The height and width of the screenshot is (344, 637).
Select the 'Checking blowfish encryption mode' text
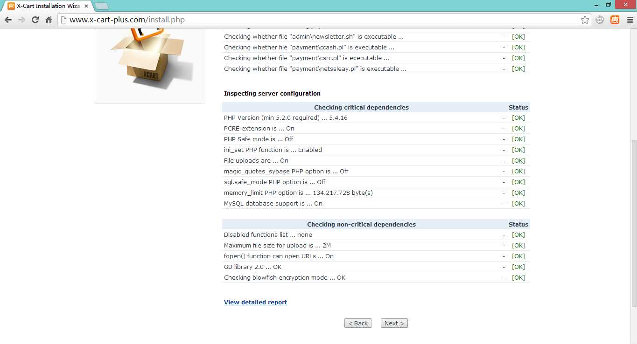point(285,278)
